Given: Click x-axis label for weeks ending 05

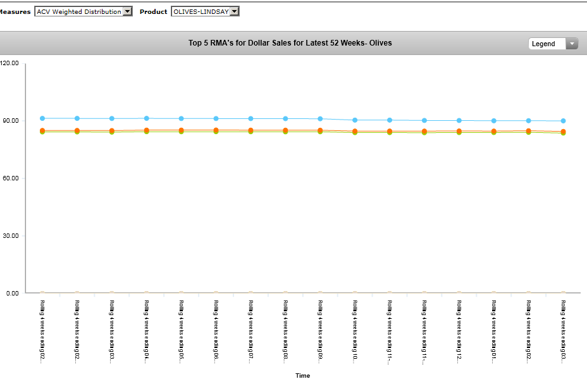Looking at the screenshot, I should (182, 330).
